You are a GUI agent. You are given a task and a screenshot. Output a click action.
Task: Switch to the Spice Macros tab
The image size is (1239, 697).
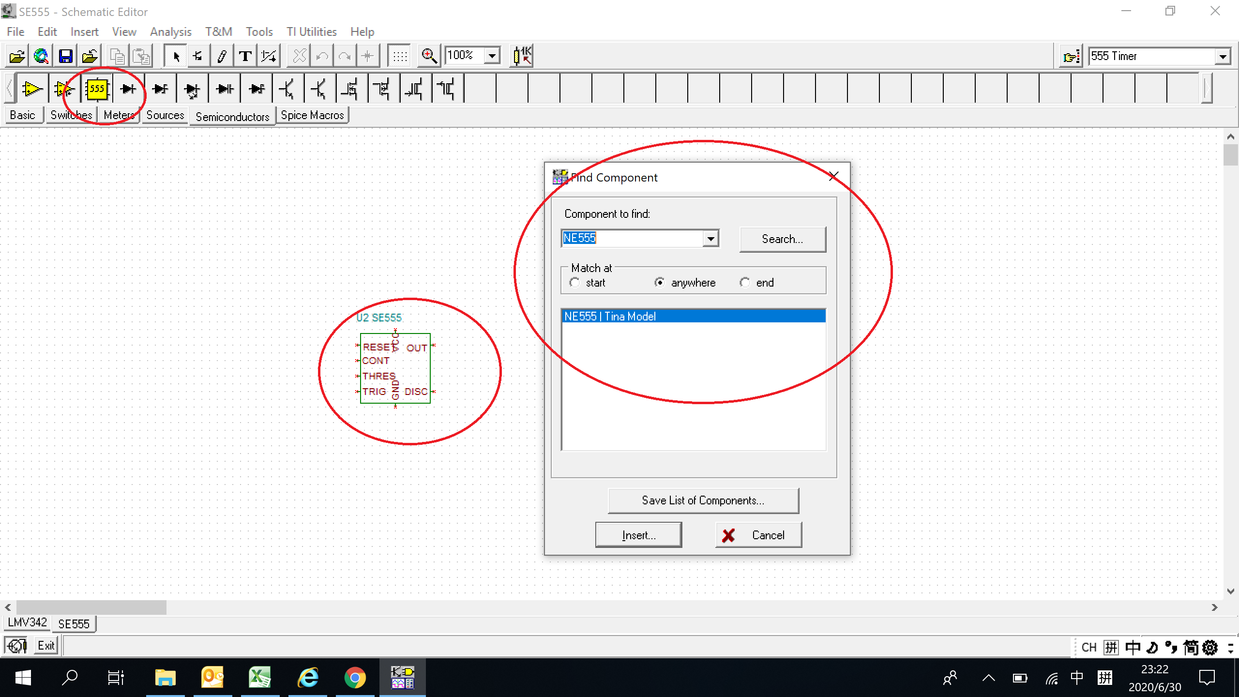click(312, 115)
